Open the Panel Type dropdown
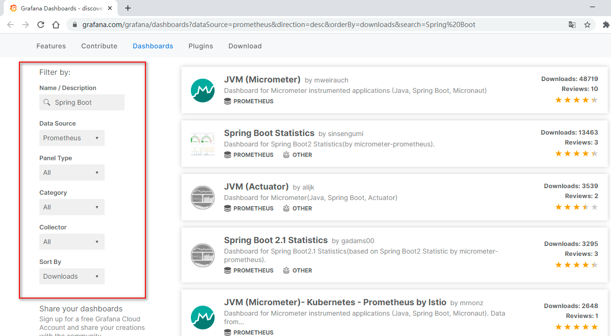Viewport: 611px width, 336px height. tap(72, 172)
